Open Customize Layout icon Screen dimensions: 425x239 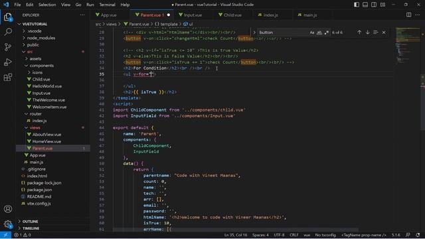(382, 5)
